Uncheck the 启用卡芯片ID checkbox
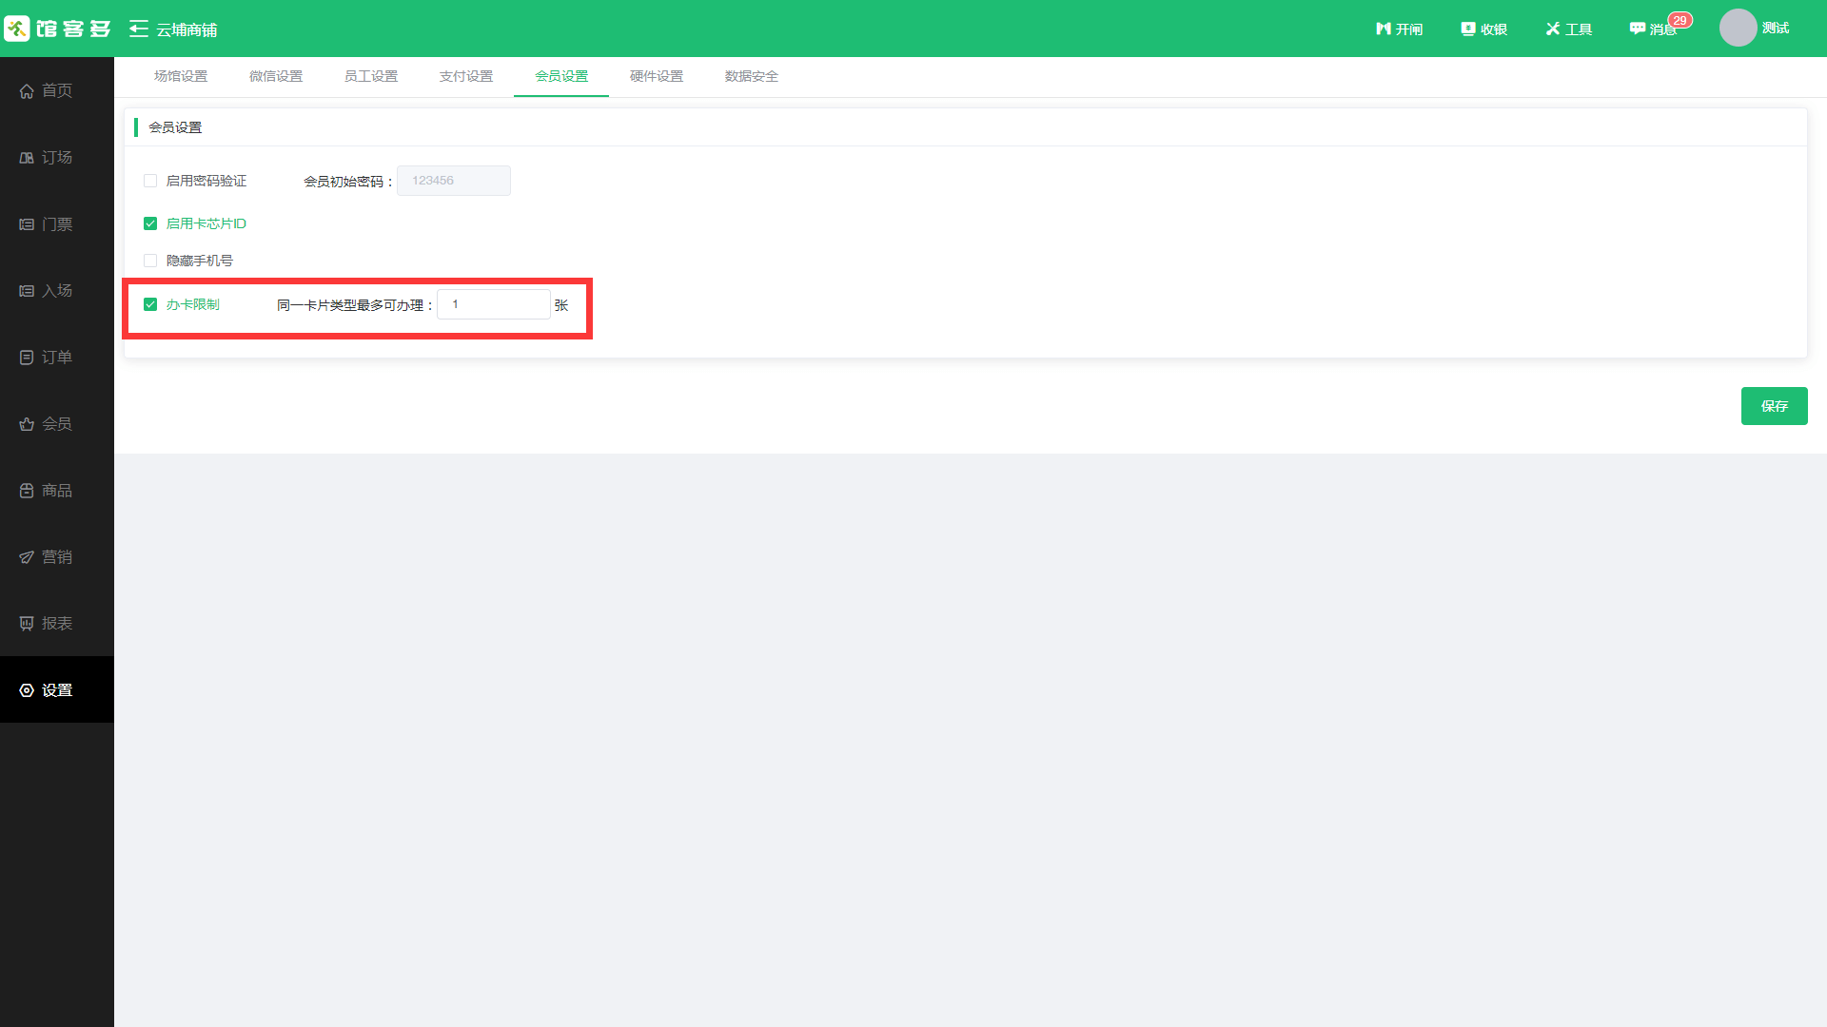1827x1027 pixels. [150, 223]
